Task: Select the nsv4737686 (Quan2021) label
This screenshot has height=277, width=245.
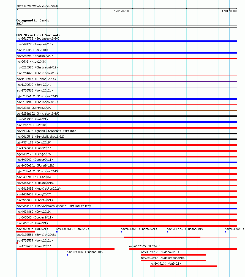Action: 34,246
